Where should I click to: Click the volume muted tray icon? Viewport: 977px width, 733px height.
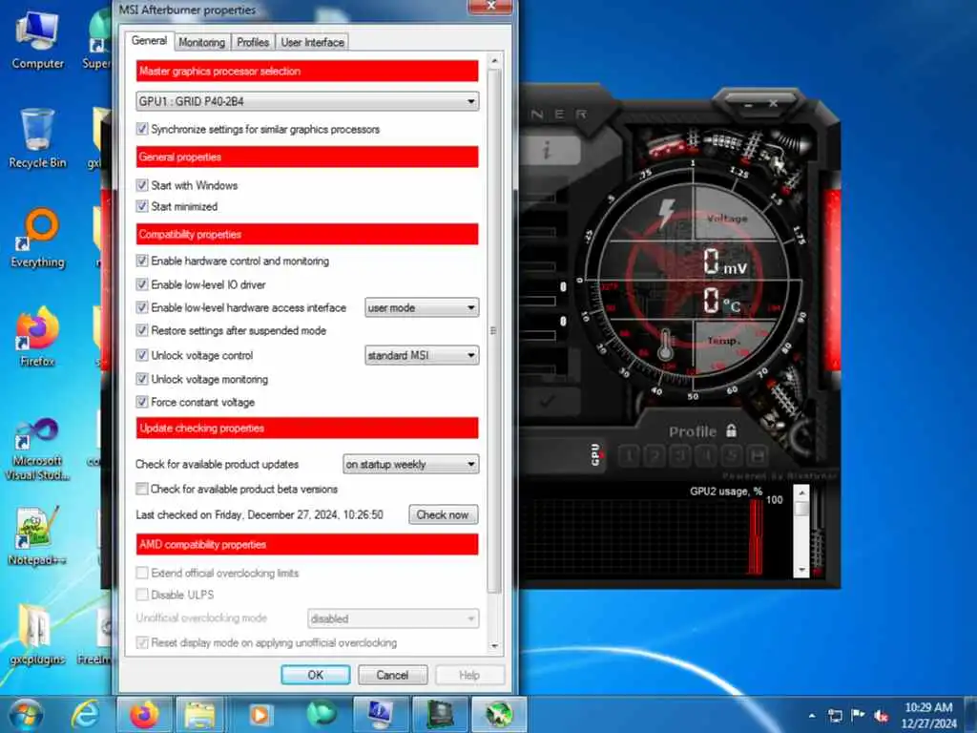881,716
